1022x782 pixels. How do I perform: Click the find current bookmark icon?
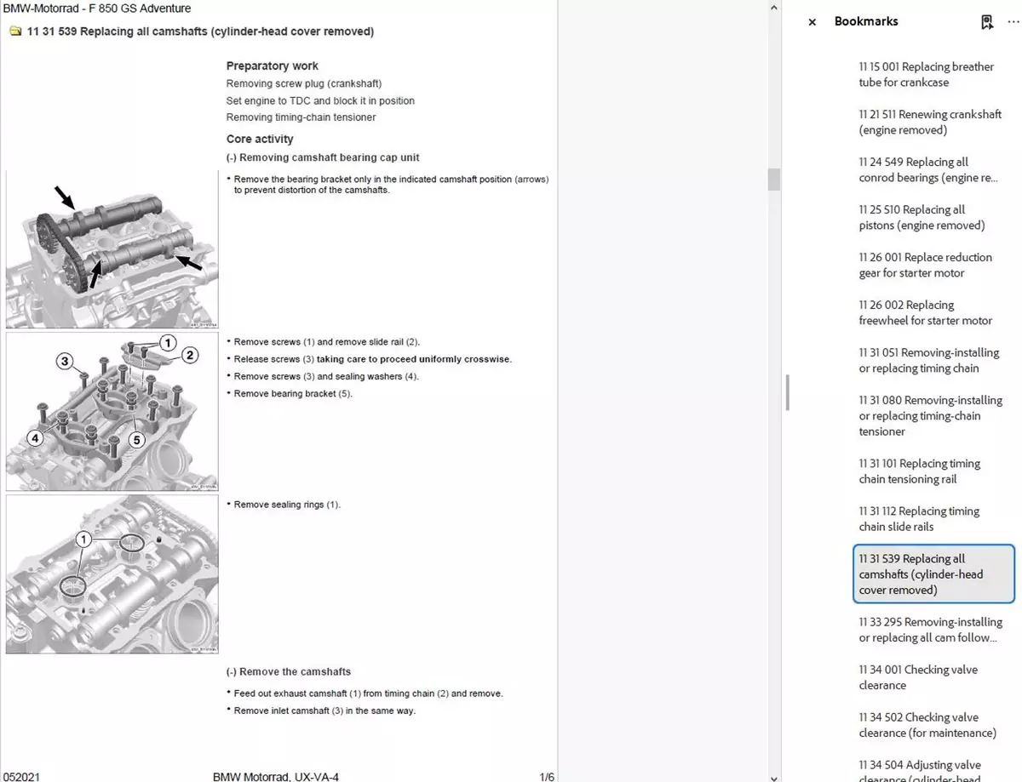(x=987, y=22)
